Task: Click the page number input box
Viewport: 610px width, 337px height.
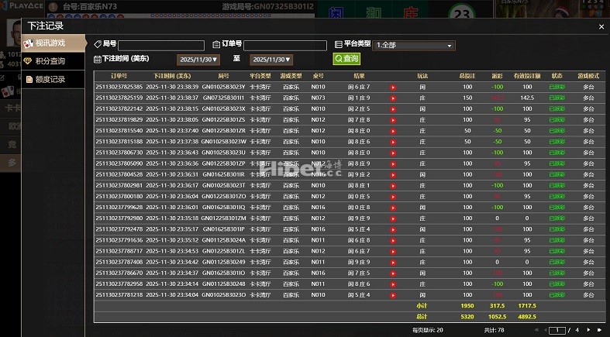Action: (558, 330)
